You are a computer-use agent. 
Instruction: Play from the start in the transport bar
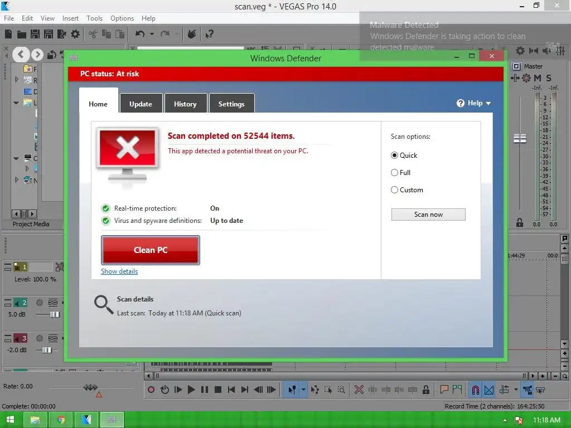(178, 390)
